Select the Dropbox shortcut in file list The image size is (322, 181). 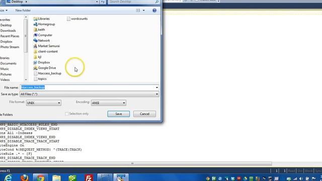(42, 62)
